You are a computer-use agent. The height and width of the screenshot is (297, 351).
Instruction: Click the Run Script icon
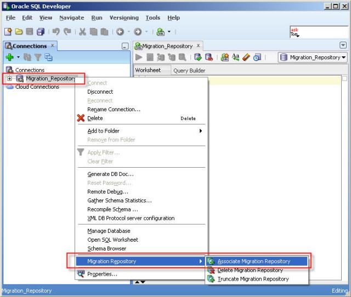150,57
